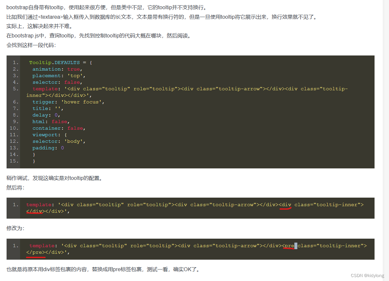389x281 pixels.
Task: Click the paragraph starting 'bootstrap自身带有tooltip'
Action: [107, 8]
